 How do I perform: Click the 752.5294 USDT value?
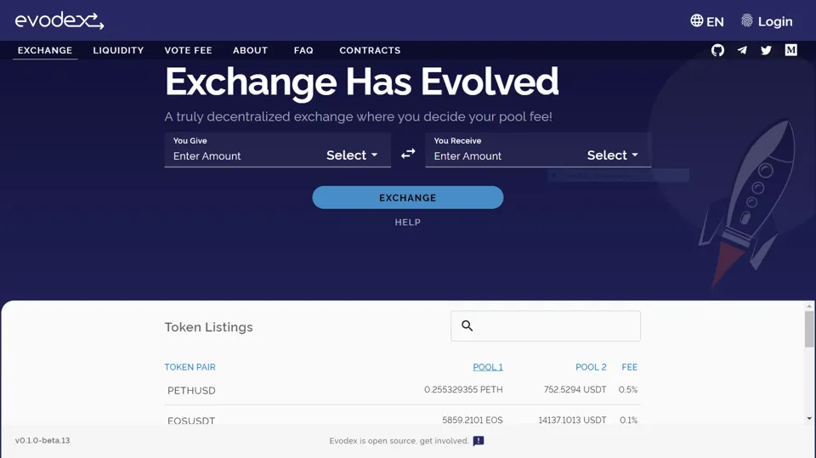575,389
